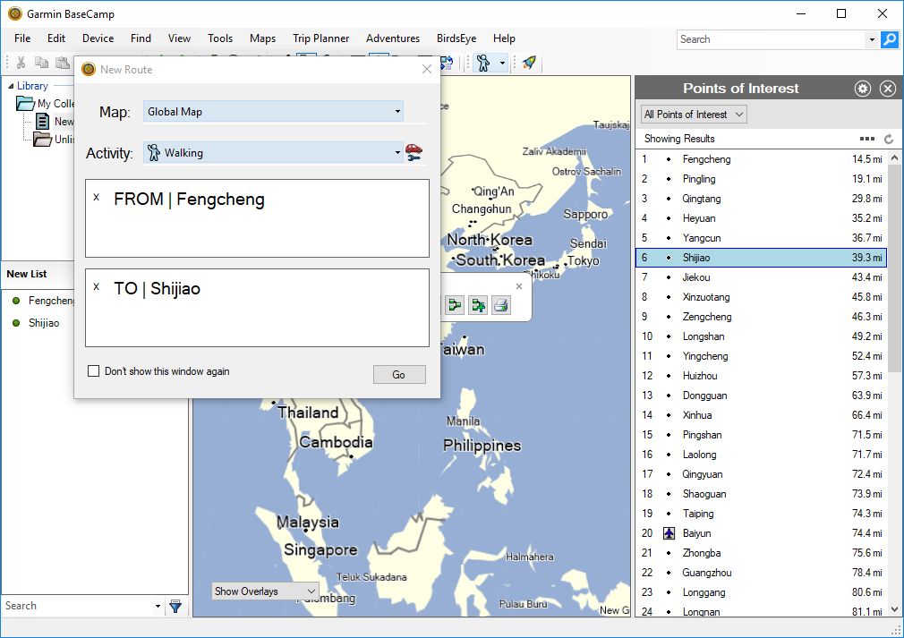Close the small map popup
This screenshot has height=638, width=904.
point(519,286)
